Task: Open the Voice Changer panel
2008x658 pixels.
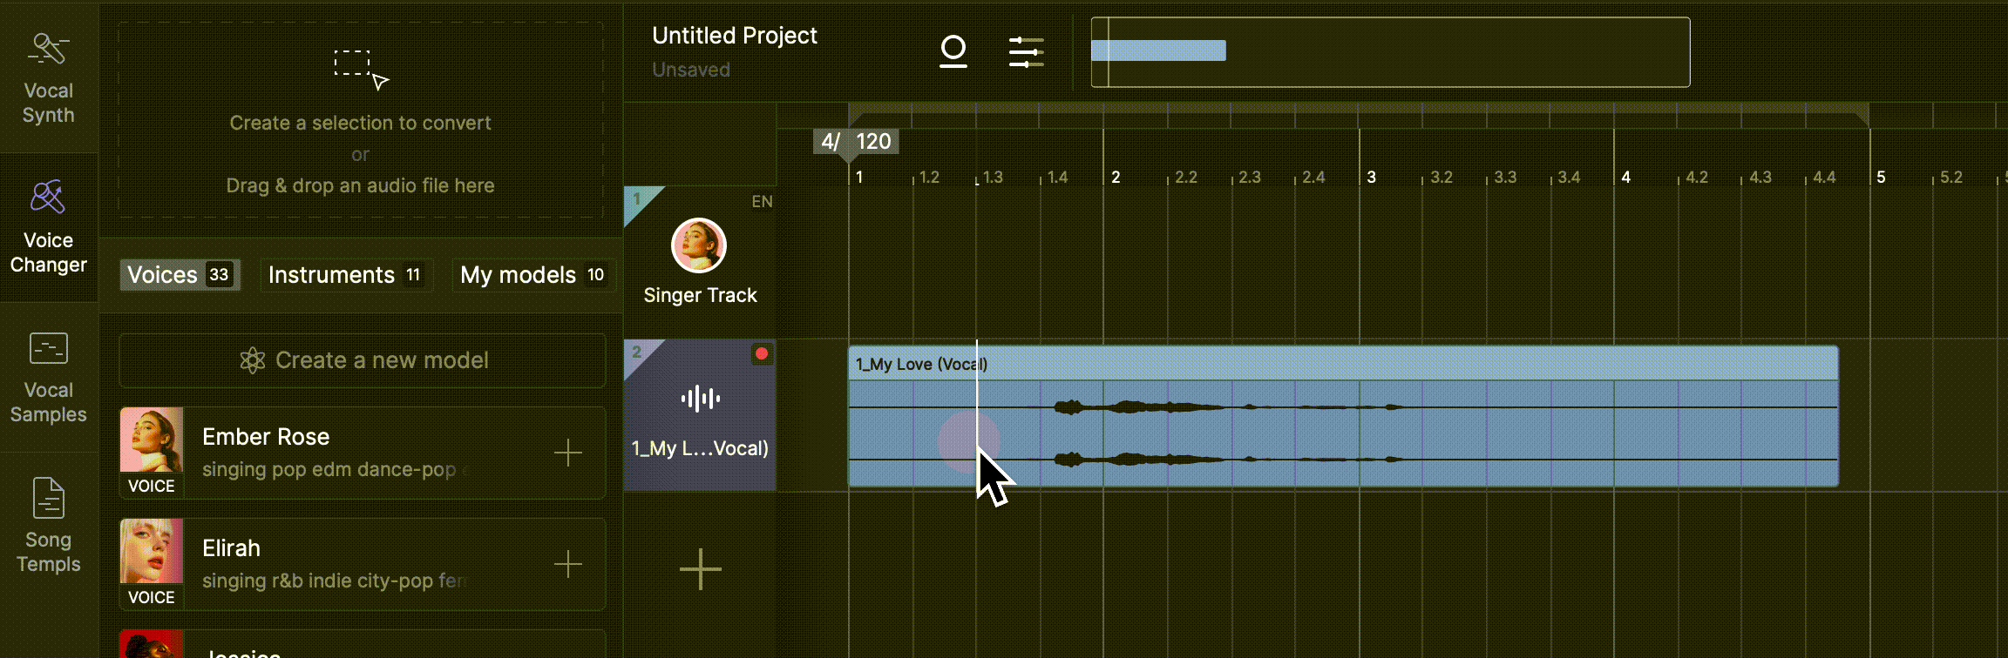Action: click(x=49, y=228)
